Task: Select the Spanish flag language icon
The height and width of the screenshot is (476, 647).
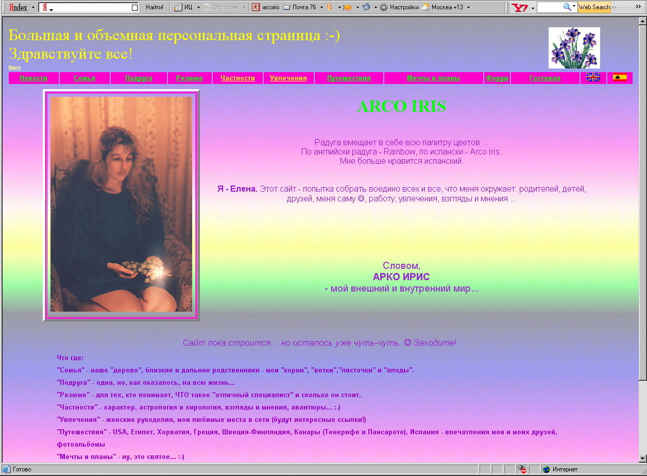Action: tap(620, 77)
